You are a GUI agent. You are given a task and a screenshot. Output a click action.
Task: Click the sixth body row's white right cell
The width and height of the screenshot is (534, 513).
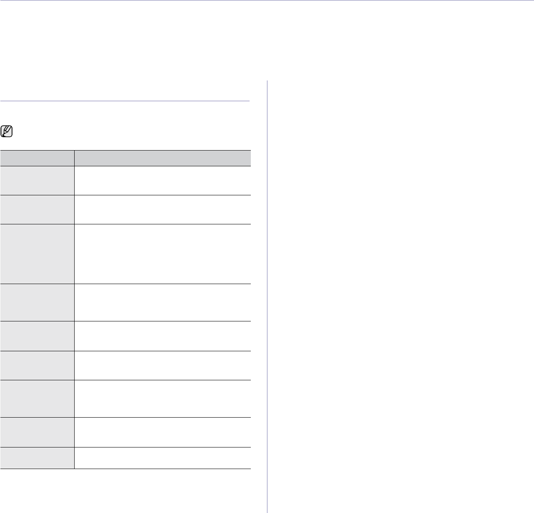pos(163,365)
